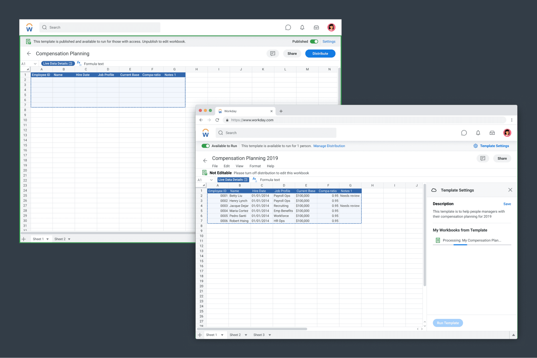Open Sheet 2 dropdown arrow in front window
537x358 pixels.
point(246,335)
